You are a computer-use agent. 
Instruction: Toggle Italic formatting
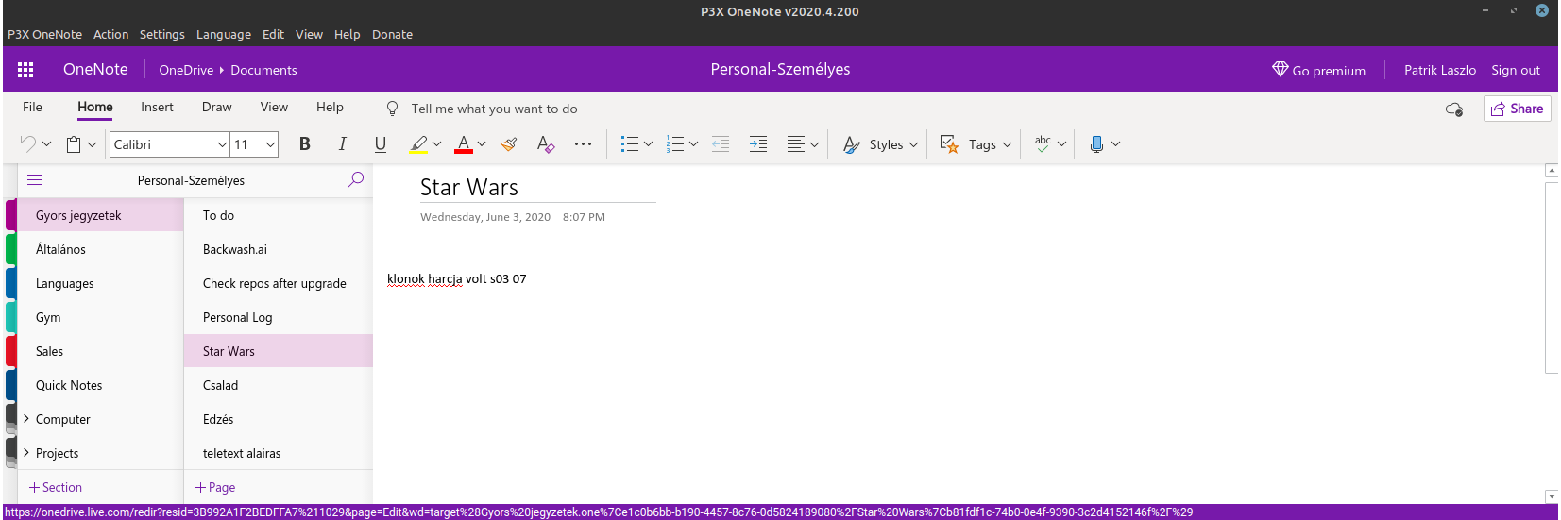click(342, 143)
